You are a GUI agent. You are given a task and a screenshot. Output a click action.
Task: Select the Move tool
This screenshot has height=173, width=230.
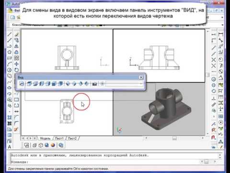coord(16,64)
